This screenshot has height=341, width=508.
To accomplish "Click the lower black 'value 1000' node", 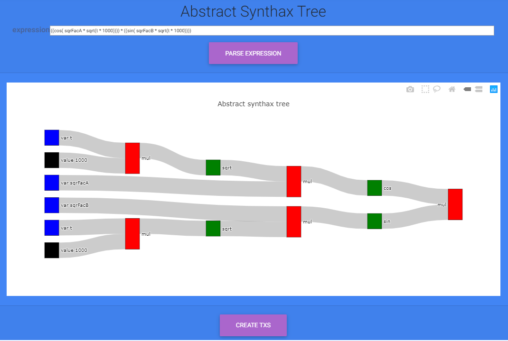I will 52,250.
